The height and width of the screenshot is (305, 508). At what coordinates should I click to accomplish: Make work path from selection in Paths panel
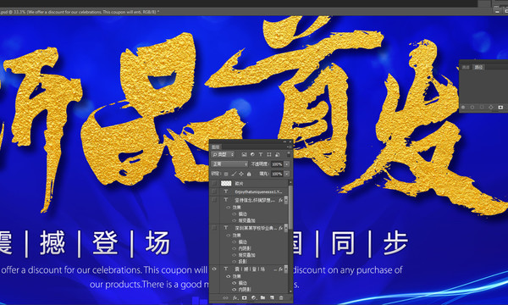491,108
